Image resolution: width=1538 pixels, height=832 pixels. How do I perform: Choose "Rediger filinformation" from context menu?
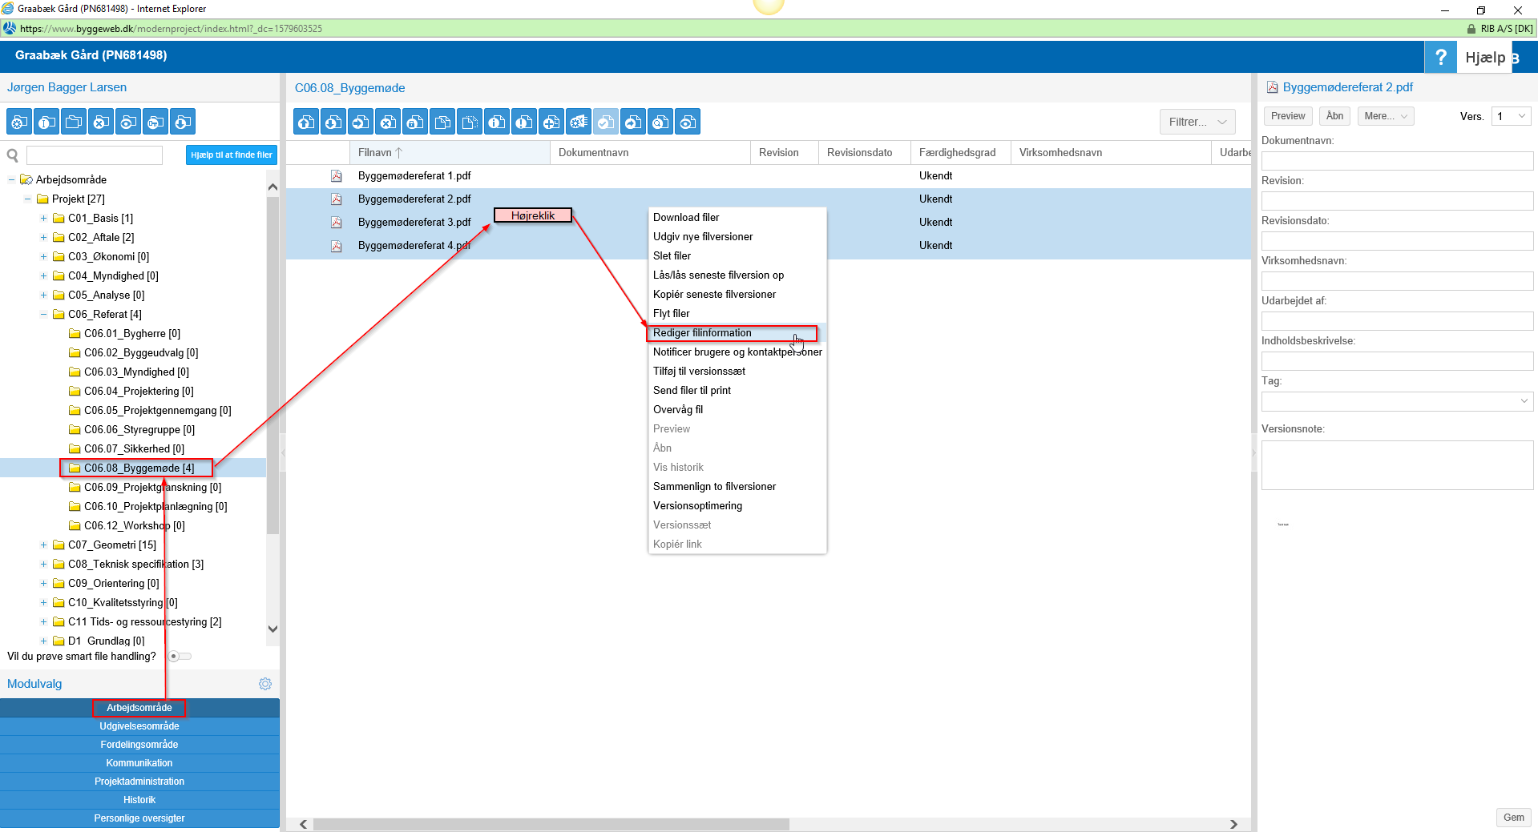(x=702, y=333)
